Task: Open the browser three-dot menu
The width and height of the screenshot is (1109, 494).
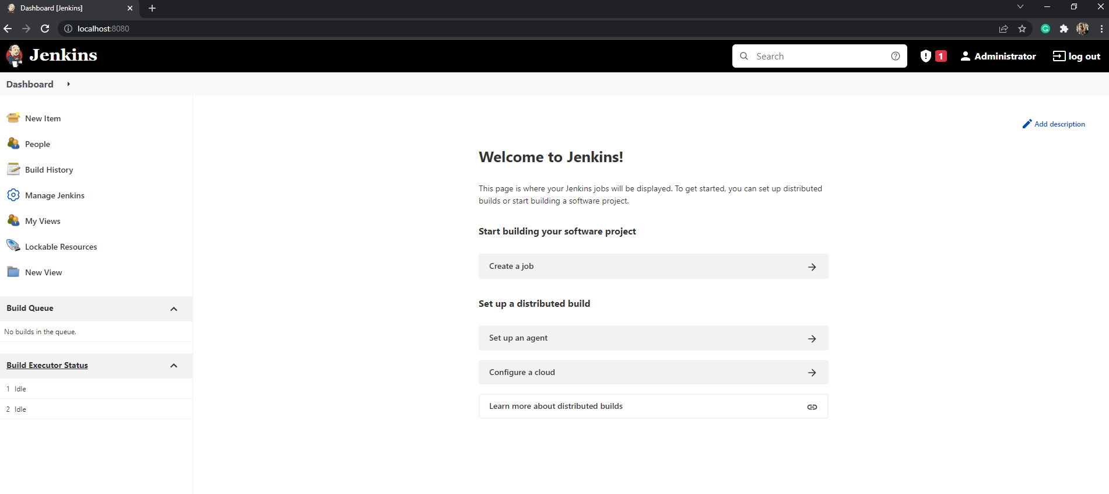Action: 1101,29
